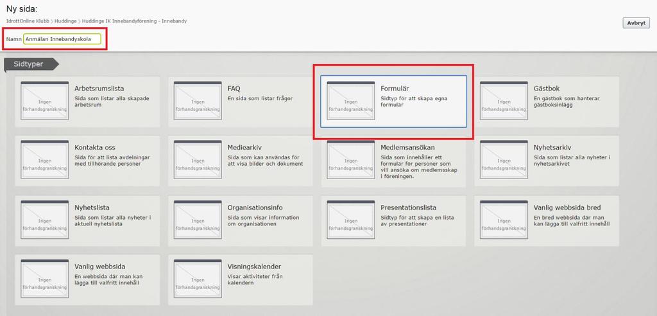The height and width of the screenshot is (316, 657).
Task: Open Huddinge breadcrumb link
Action: click(x=65, y=21)
